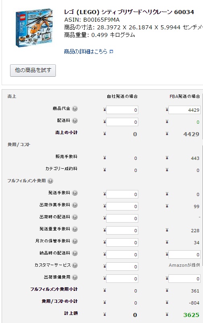The height and width of the screenshot is (323, 203).
Task: Click help icon next to 出荷時の配送料
Action: tap(75, 217)
